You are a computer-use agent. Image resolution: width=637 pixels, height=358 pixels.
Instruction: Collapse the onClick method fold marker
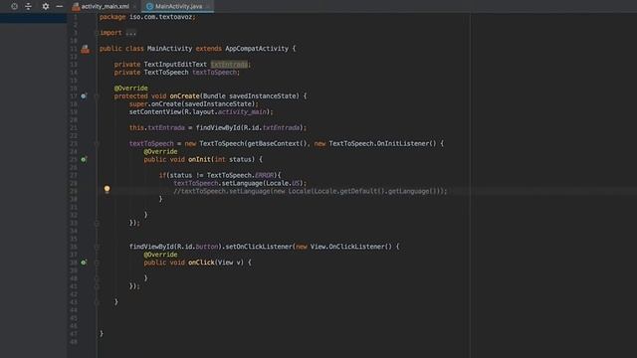pos(97,263)
